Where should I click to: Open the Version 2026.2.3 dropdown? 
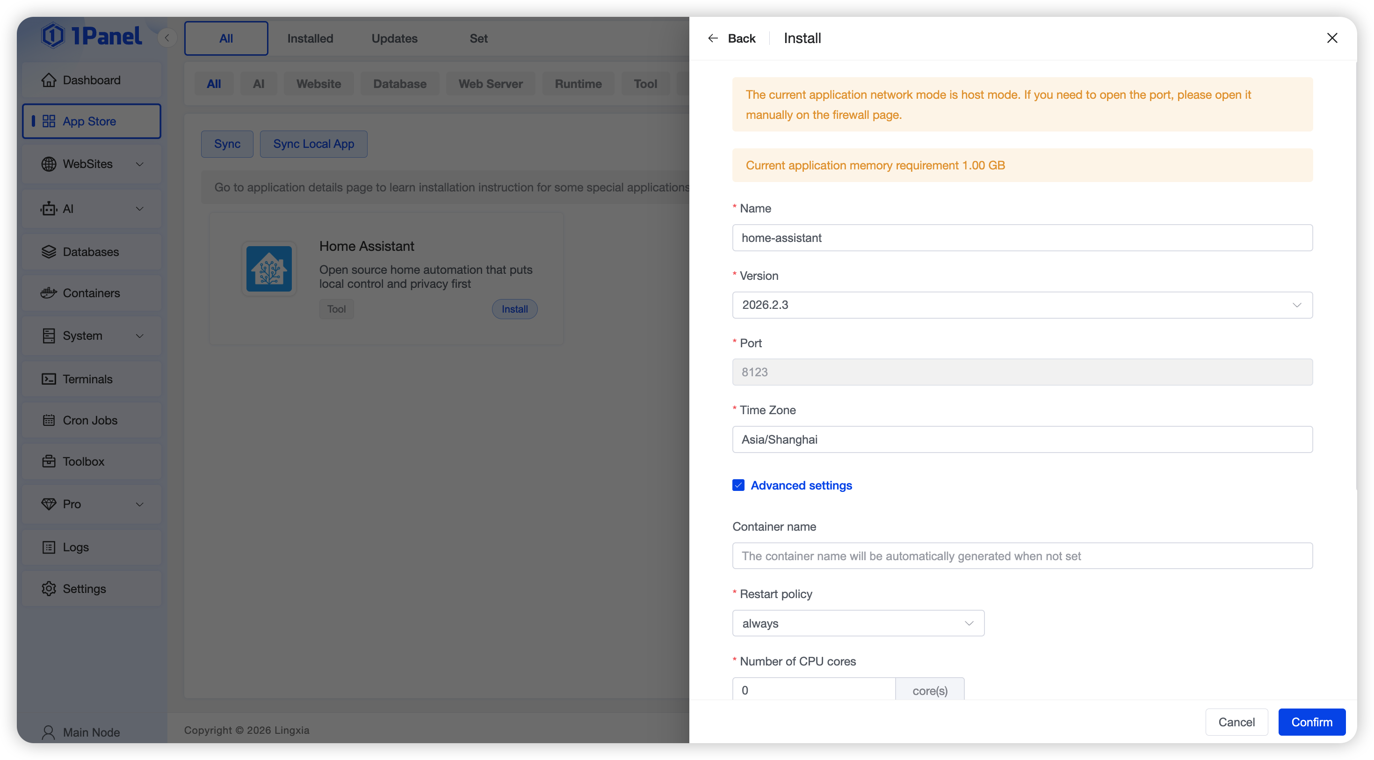(1022, 305)
